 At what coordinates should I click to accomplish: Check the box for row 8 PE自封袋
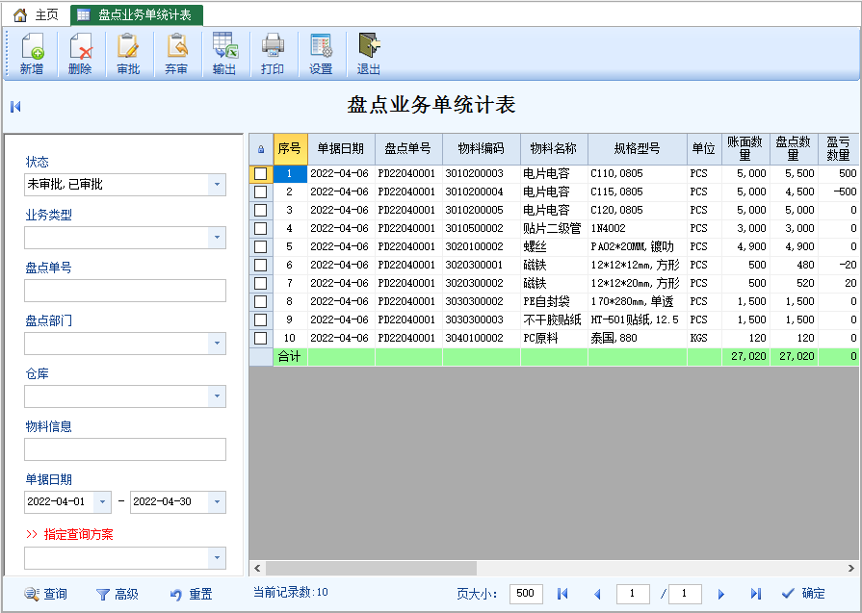point(261,301)
